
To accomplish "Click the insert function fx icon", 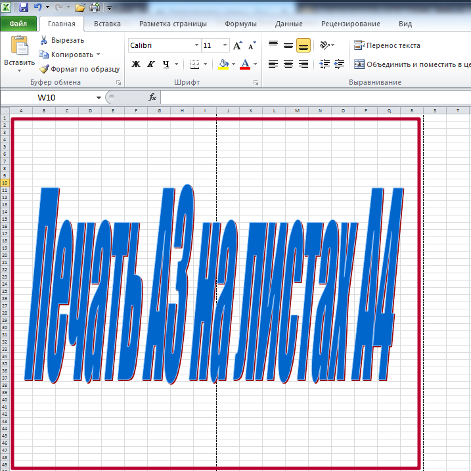I will (x=152, y=97).
